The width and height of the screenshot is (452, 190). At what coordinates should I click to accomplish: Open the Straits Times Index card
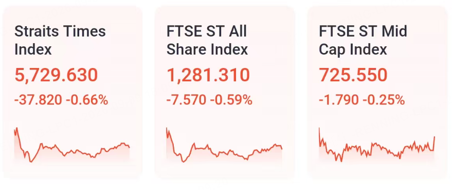(72, 92)
